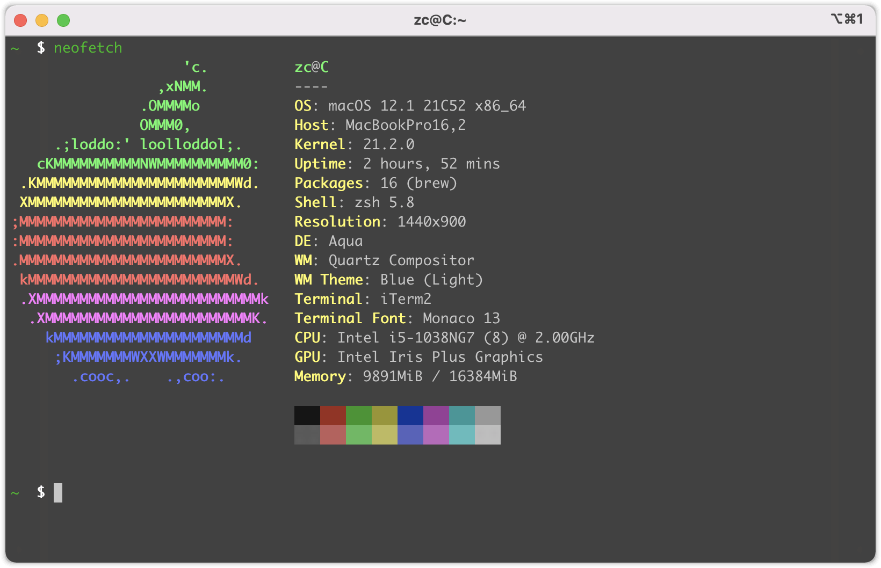Select the Resolution line 1440x900
The height and width of the screenshot is (568, 881).
380,222
